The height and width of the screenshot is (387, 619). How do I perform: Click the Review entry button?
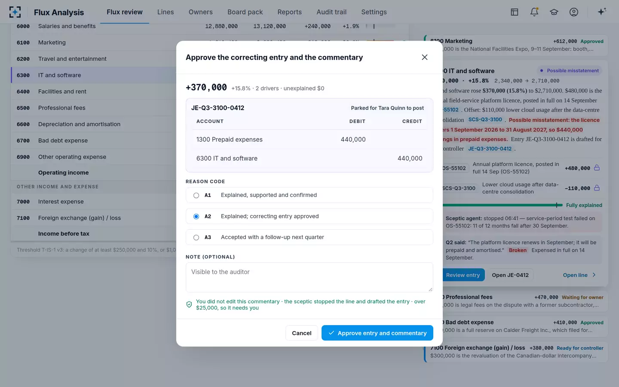463,275
